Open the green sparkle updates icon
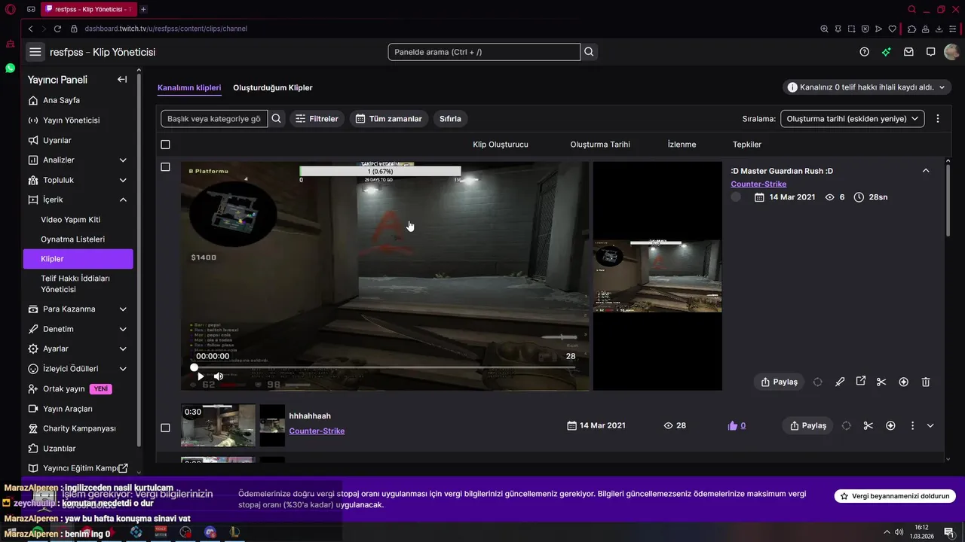 click(887, 52)
